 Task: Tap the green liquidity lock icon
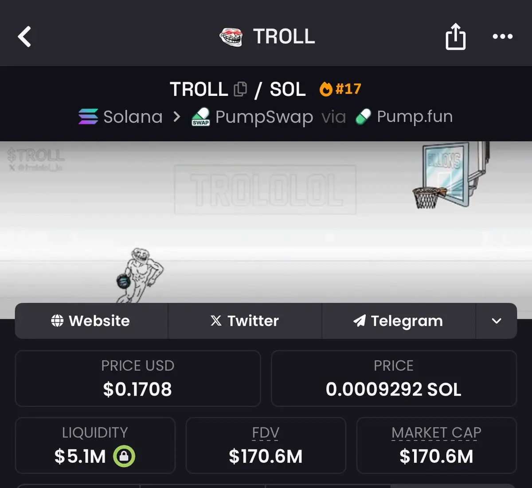tap(124, 456)
